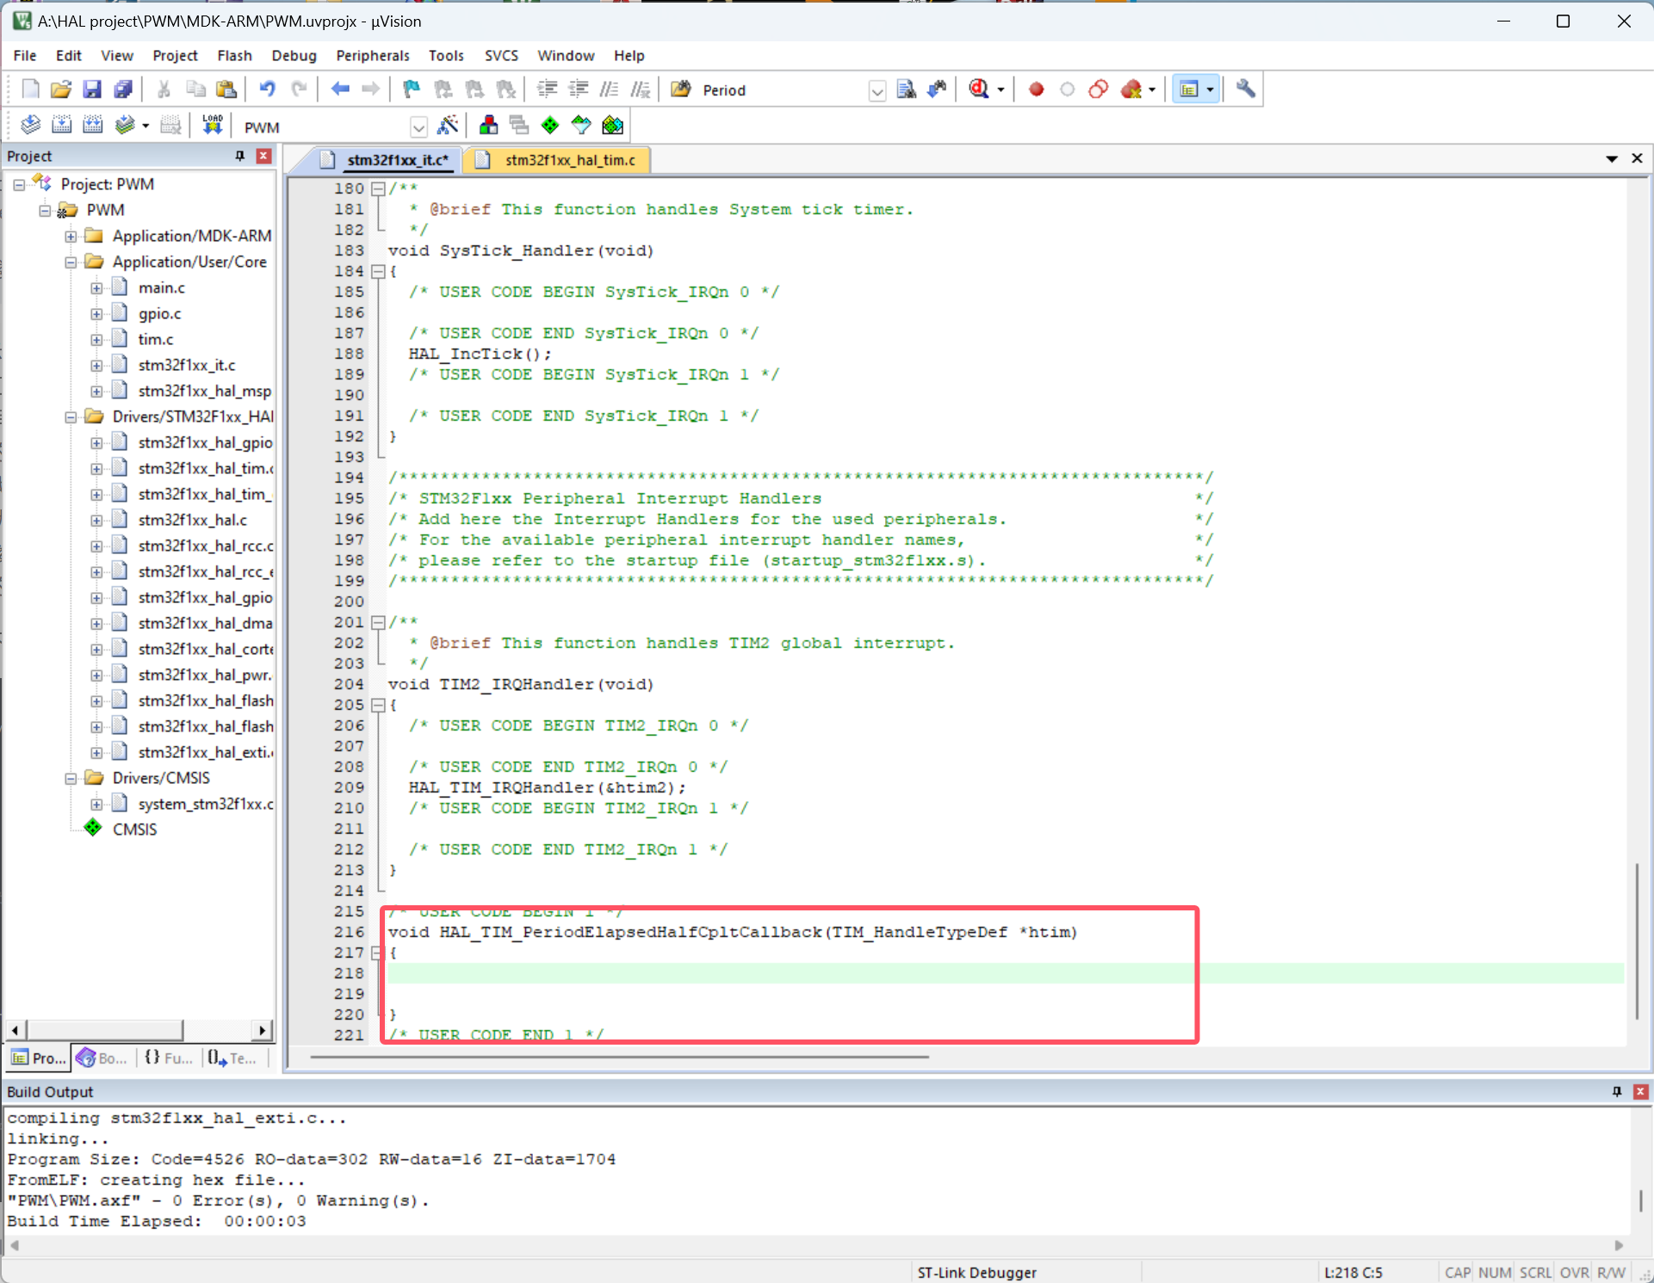Viewport: 1654px width, 1283px height.
Task: Run Find in Files search
Action: 906,89
